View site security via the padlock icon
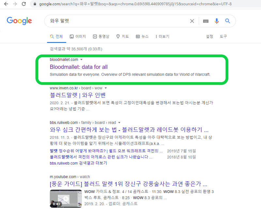 click(35, 4)
